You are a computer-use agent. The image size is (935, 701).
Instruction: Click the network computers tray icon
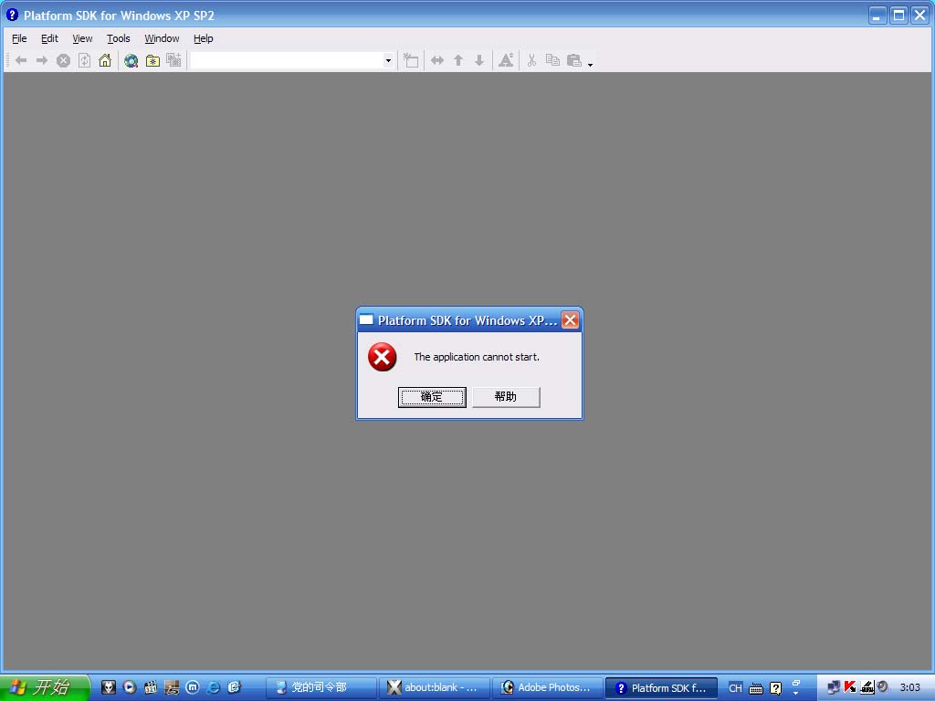(x=834, y=687)
